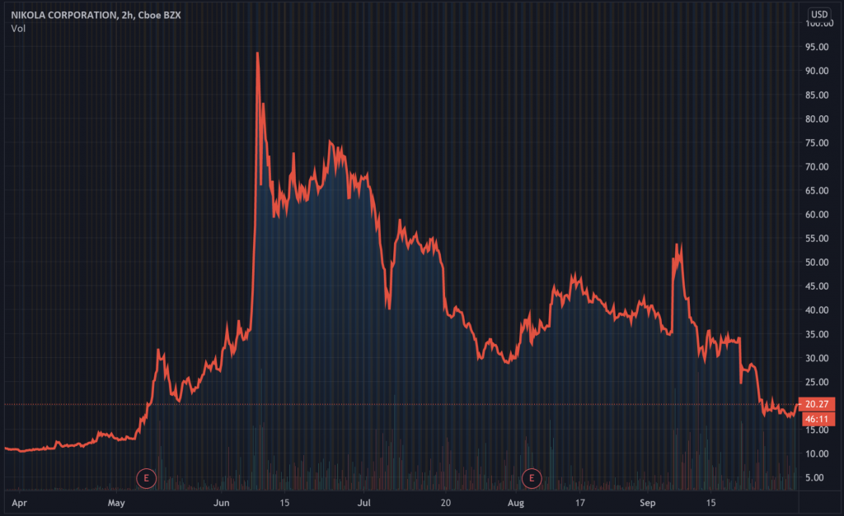The height and width of the screenshot is (516, 844).
Task: Pick the 75.00 price axis label
Action: 817,143
